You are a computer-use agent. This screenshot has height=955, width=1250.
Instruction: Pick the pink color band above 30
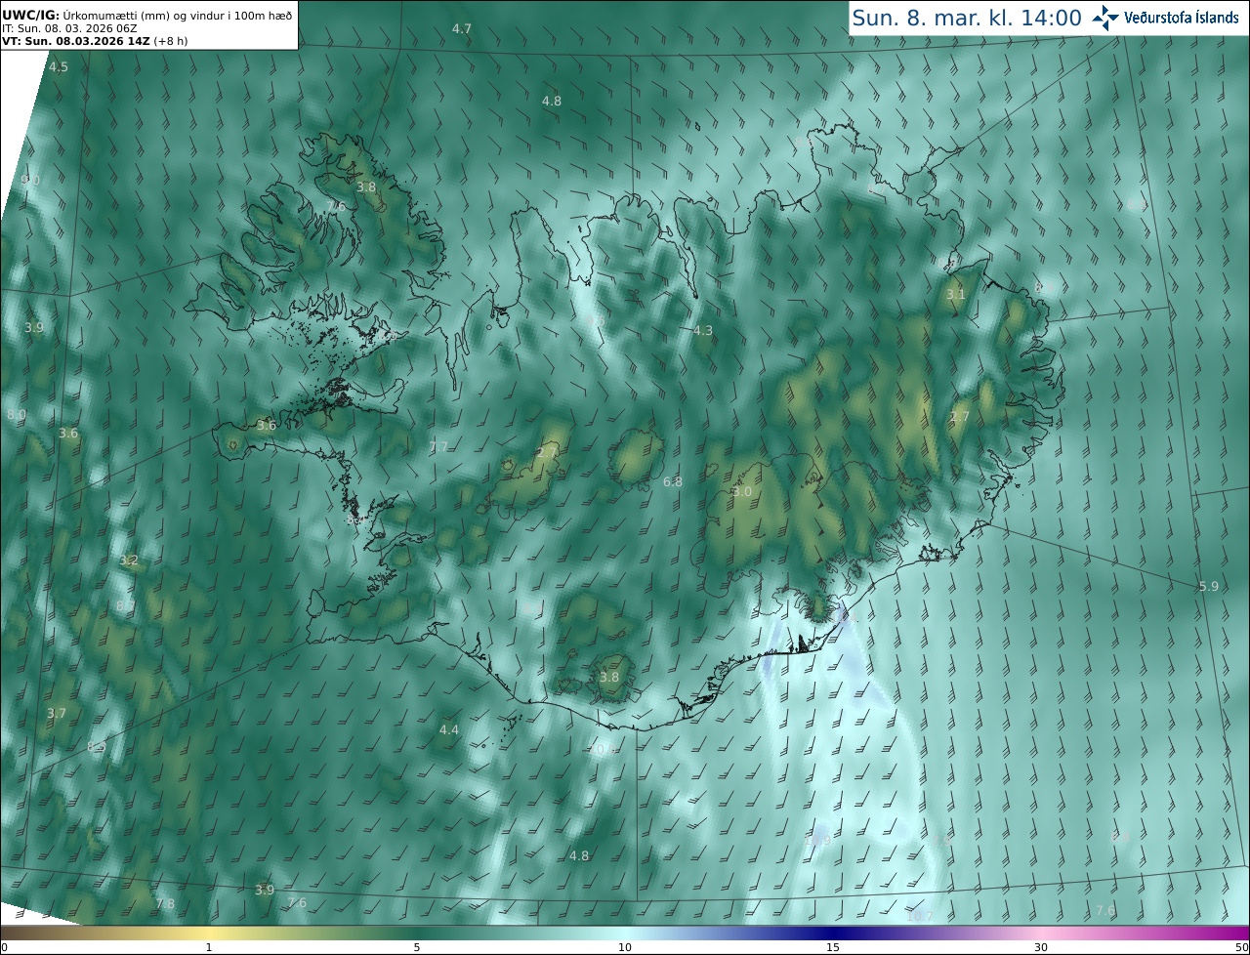(x=1041, y=934)
